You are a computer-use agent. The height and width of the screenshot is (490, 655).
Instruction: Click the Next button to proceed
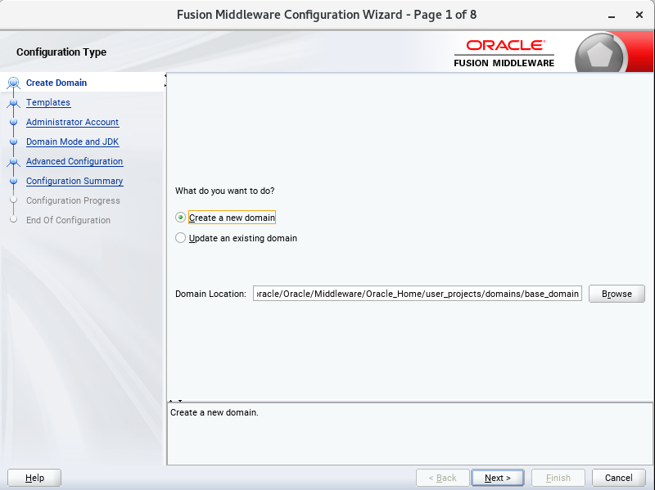(498, 478)
